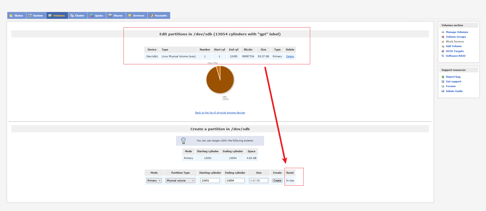Screen dimensions: 486x211
Task: Click the In Use reset status text
Action: pos(290,181)
